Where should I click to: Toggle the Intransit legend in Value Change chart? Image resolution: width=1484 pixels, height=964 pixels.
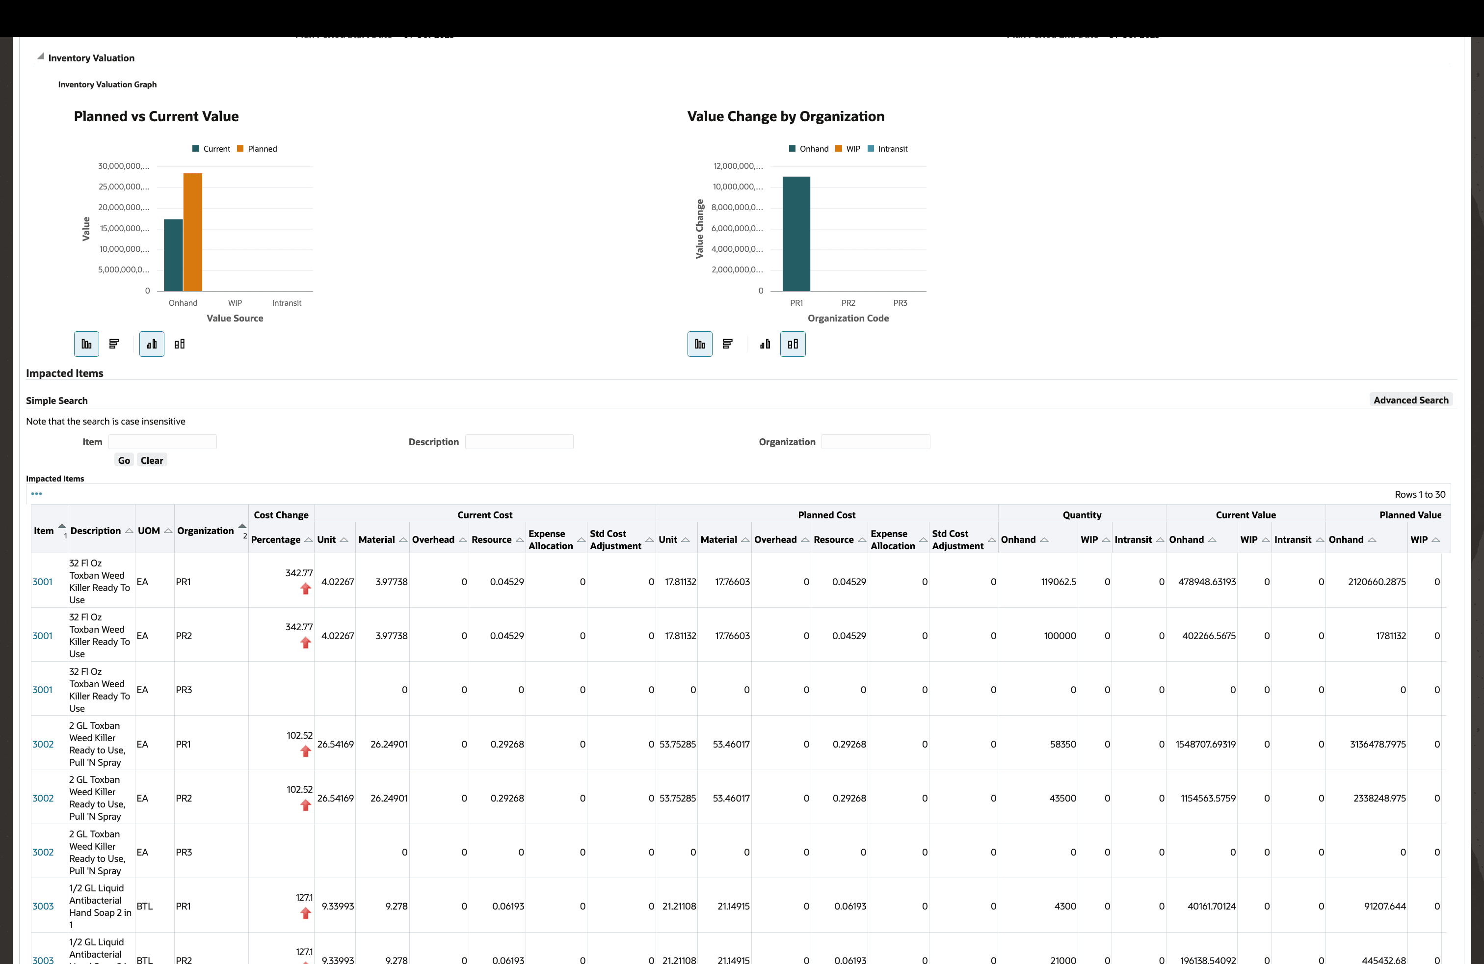point(888,148)
